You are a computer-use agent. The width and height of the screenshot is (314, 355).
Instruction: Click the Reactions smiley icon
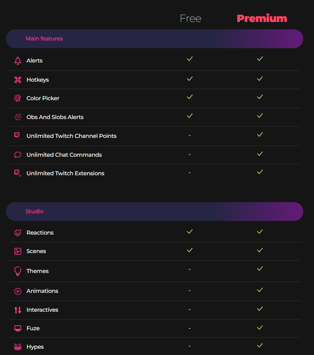click(18, 232)
